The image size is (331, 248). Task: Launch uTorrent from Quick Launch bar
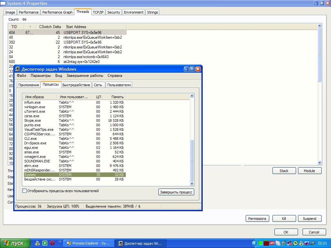[45, 243]
